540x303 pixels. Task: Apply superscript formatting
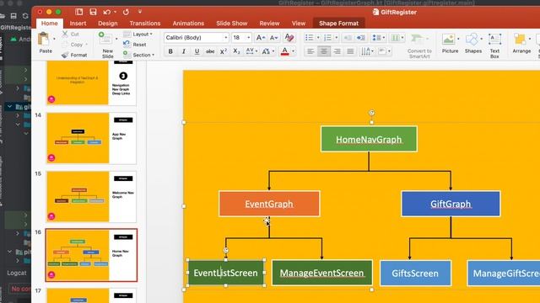[223, 51]
